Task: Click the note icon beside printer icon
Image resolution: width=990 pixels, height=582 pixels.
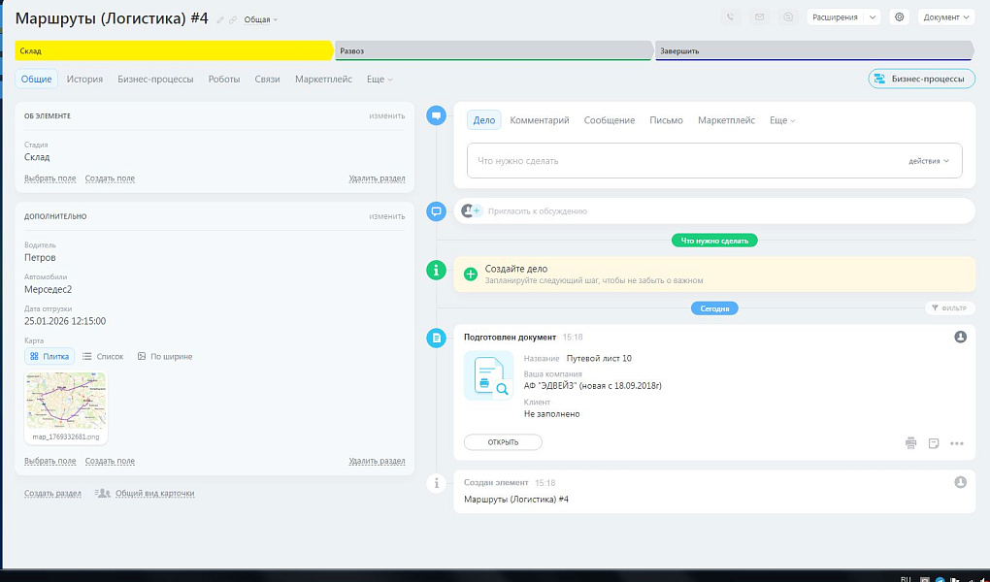Action: (934, 443)
